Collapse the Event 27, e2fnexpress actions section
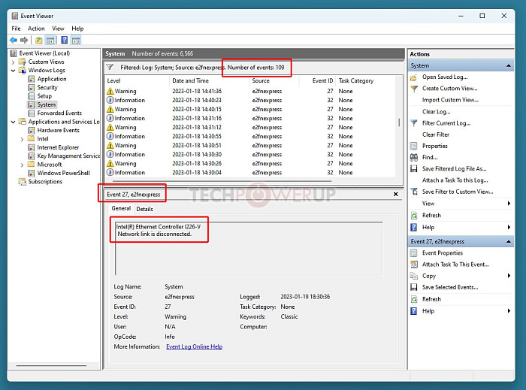 (x=509, y=241)
